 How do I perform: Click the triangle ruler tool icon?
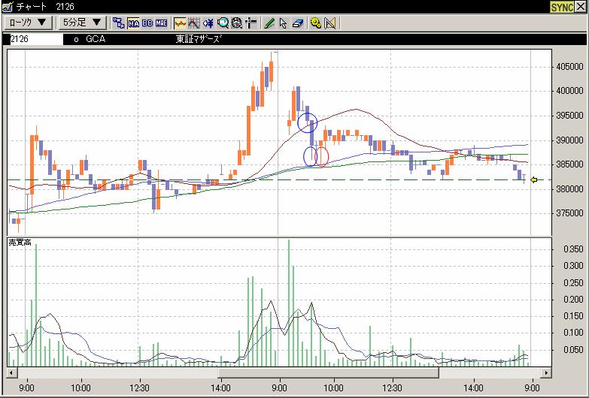329,23
